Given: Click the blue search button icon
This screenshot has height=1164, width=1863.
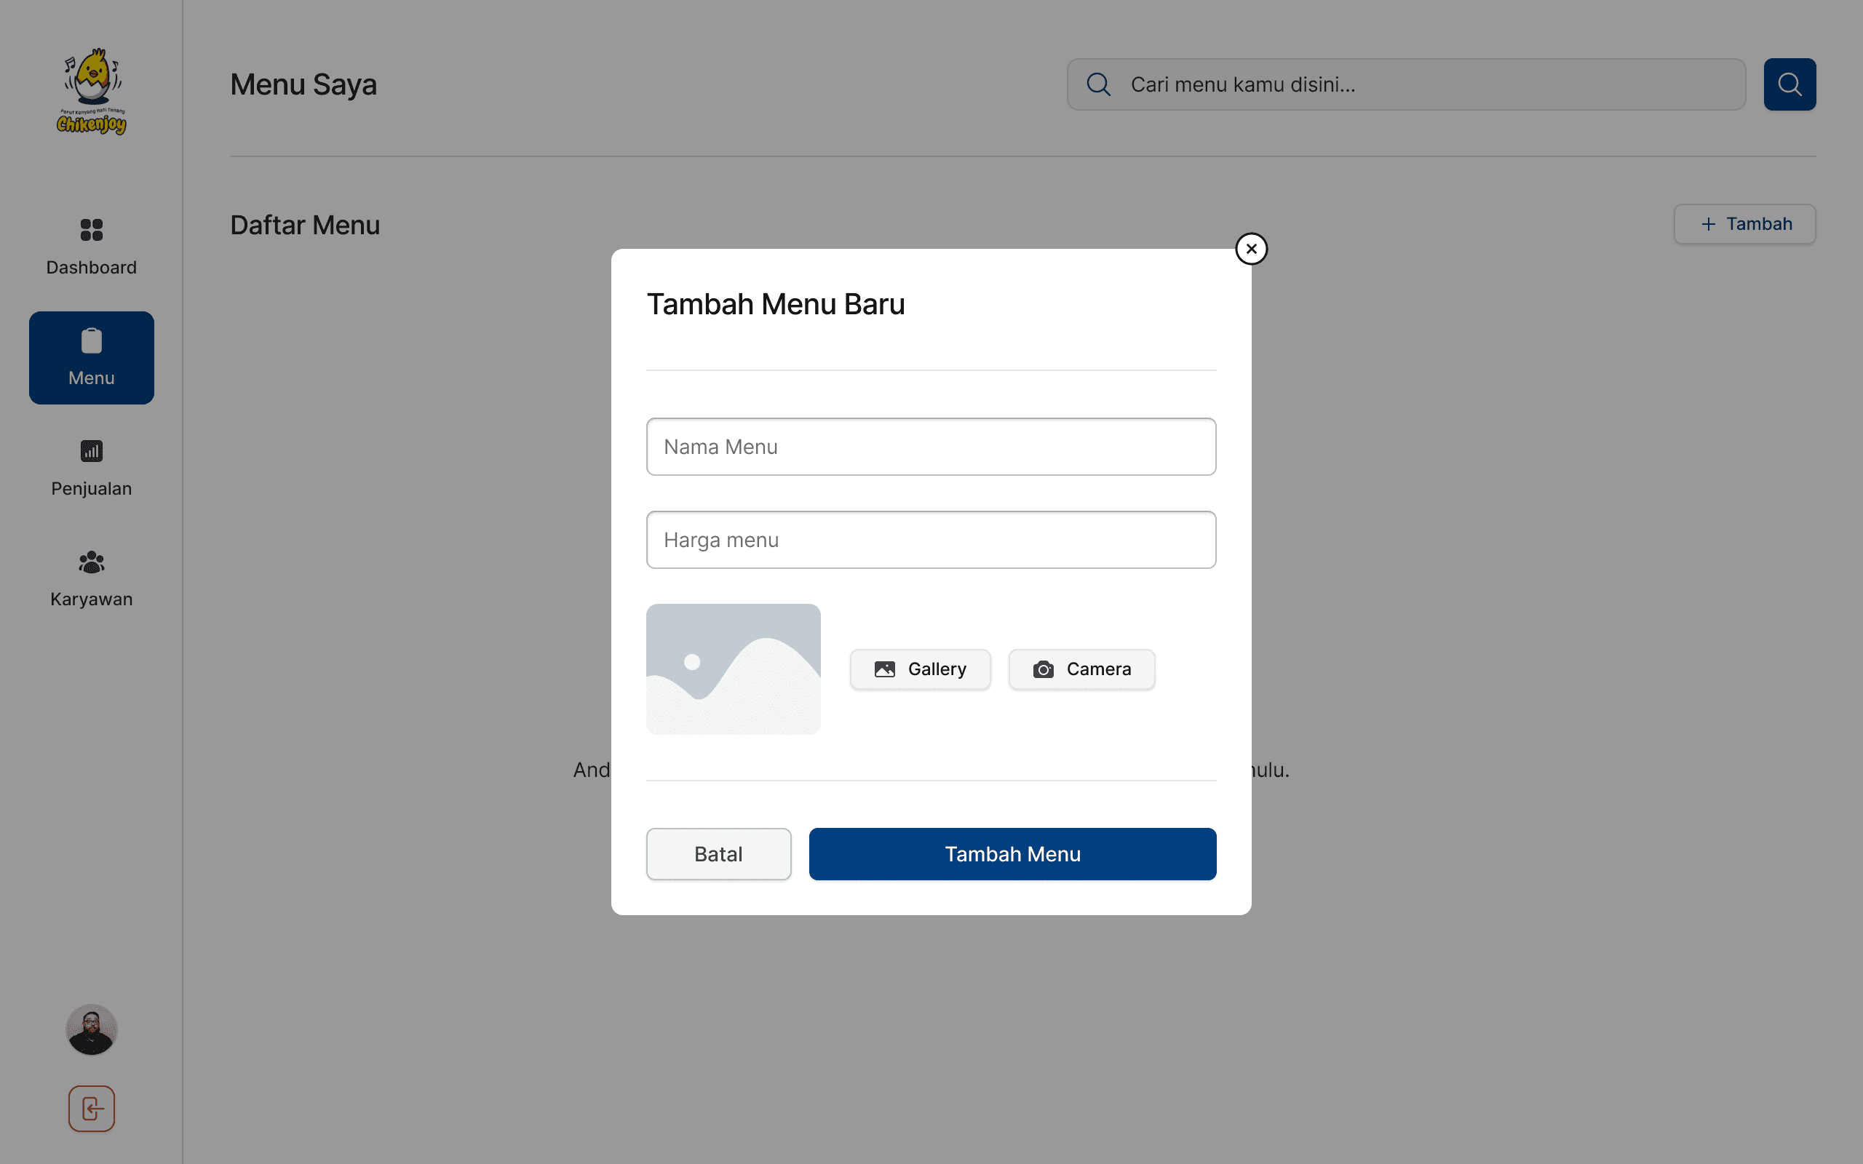Looking at the screenshot, I should (1789, 84).
